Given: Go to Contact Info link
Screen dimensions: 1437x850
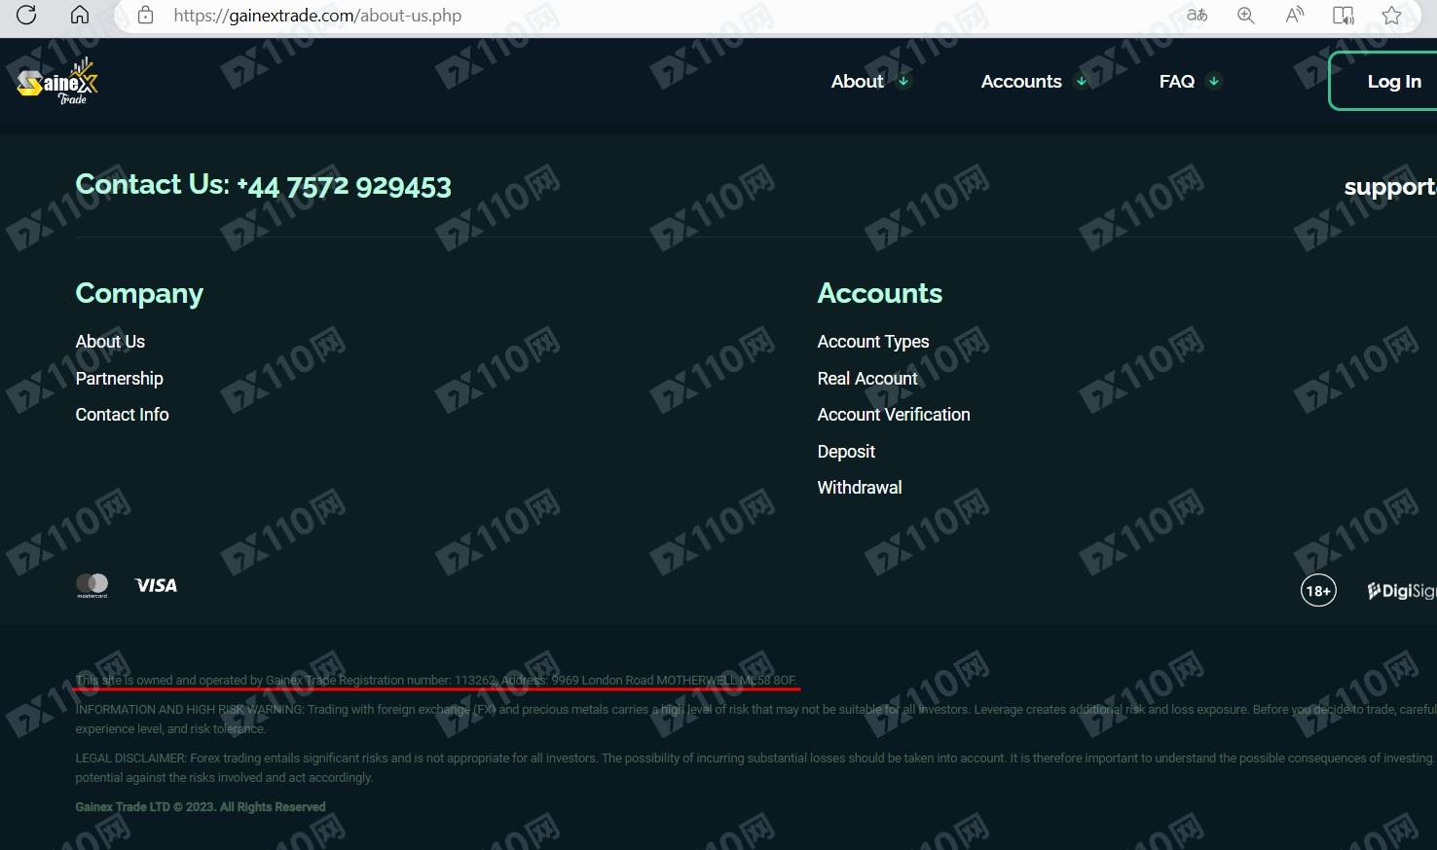Looking at the screenshot, I should 123,415.
